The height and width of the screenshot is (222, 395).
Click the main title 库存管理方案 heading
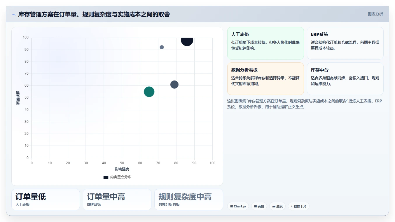coord(94,14)
